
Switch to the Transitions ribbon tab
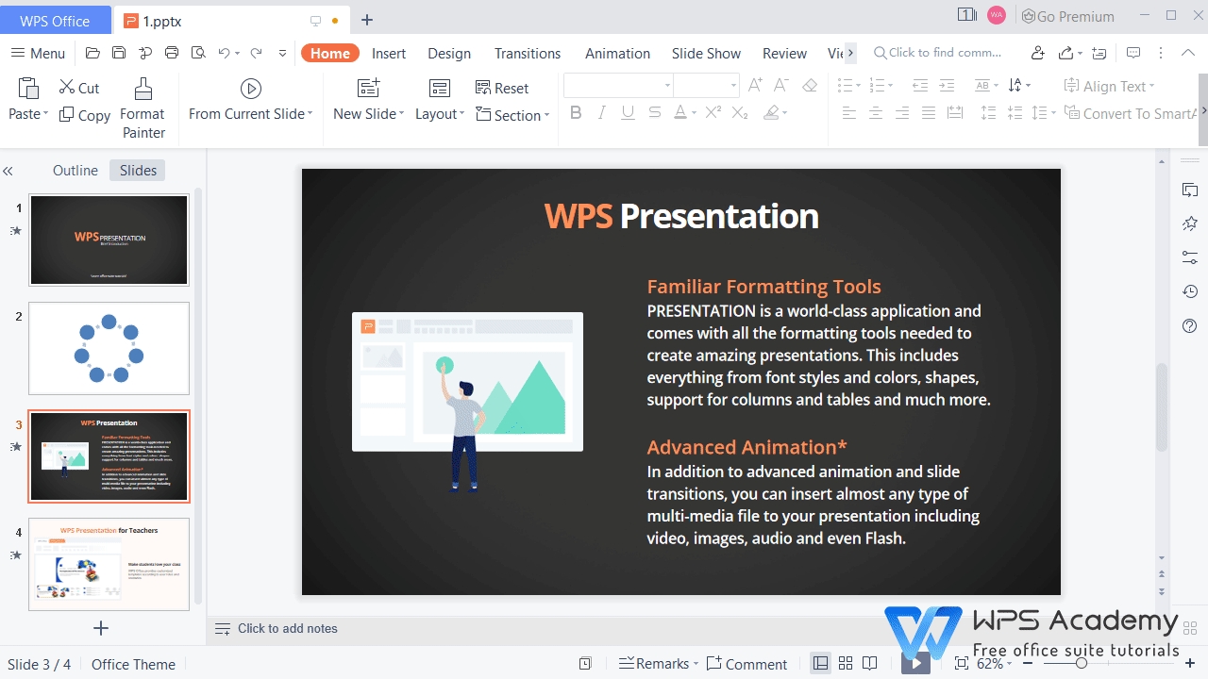click(x=527, y=53)
